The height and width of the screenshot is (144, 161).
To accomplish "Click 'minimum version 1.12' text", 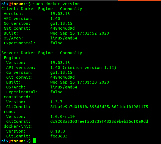I will tap(89, 68).
